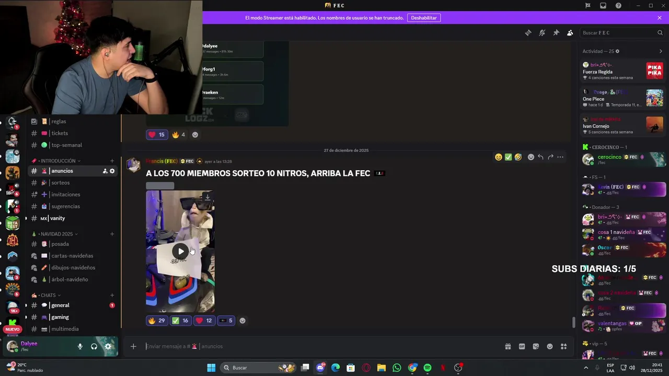
Task: Reply to the message with arrow icon
Action: point(540,157)
